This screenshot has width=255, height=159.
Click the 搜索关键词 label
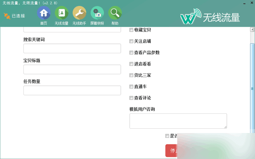34,40
